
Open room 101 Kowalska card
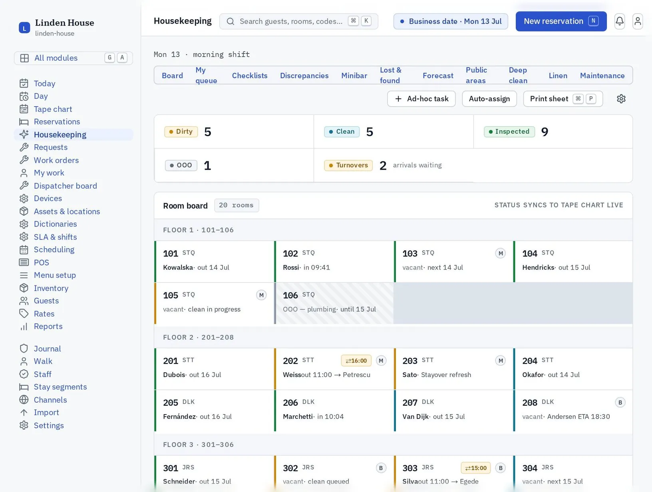coord(214,262)
